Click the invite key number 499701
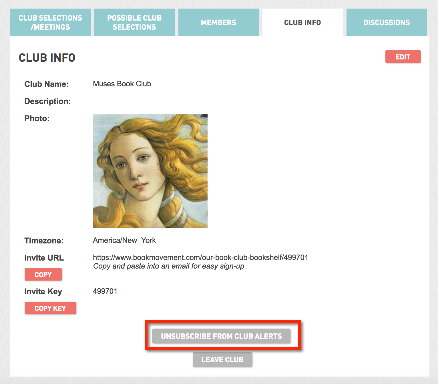The image size is (438, 384). pos(105,291)
